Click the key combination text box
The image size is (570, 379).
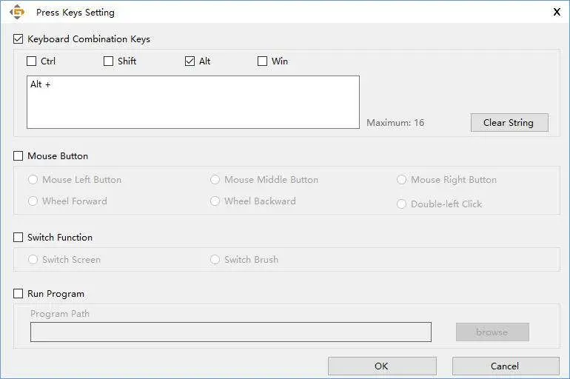pyautogui.click(x=192, y=102)
